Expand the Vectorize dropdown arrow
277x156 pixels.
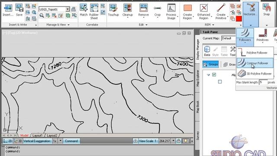251,25
